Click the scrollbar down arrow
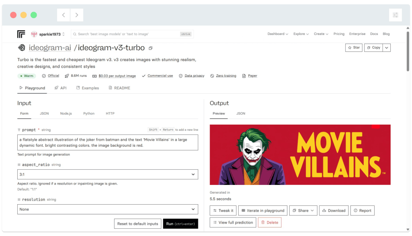 pos(408,230)
